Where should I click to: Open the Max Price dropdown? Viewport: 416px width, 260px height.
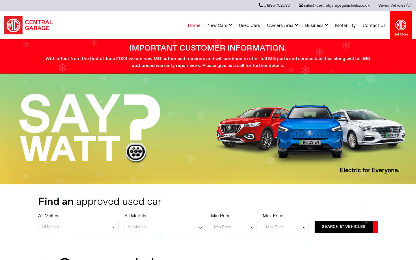coord(286,227)
